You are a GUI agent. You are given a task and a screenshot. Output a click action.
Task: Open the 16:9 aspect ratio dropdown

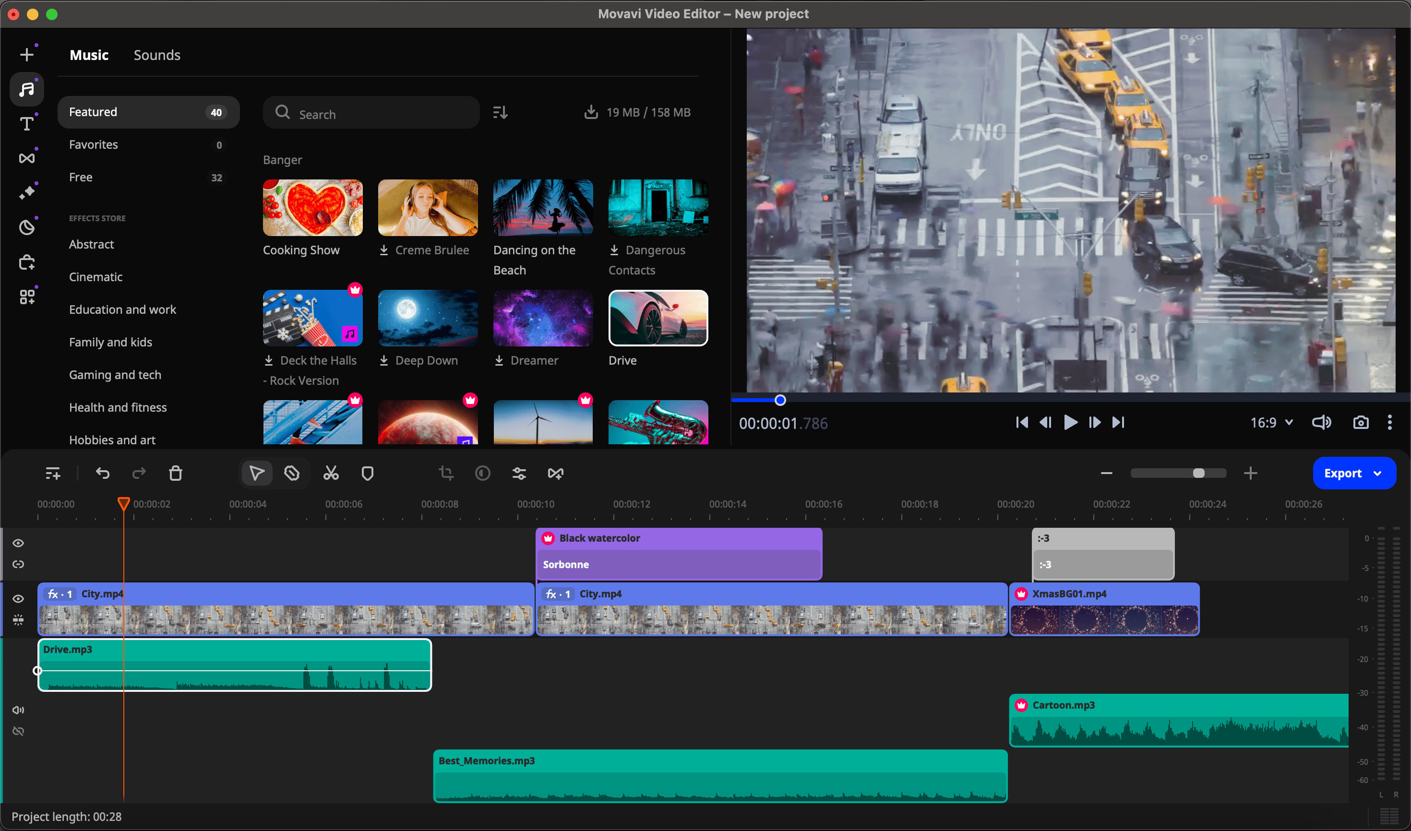[x=1271, y=423]
